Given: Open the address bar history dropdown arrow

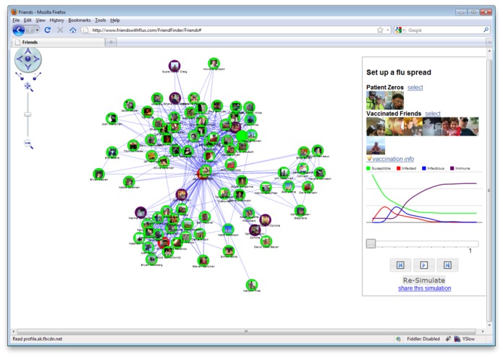Looking at the screenshot, I should (x=388, y=30).
